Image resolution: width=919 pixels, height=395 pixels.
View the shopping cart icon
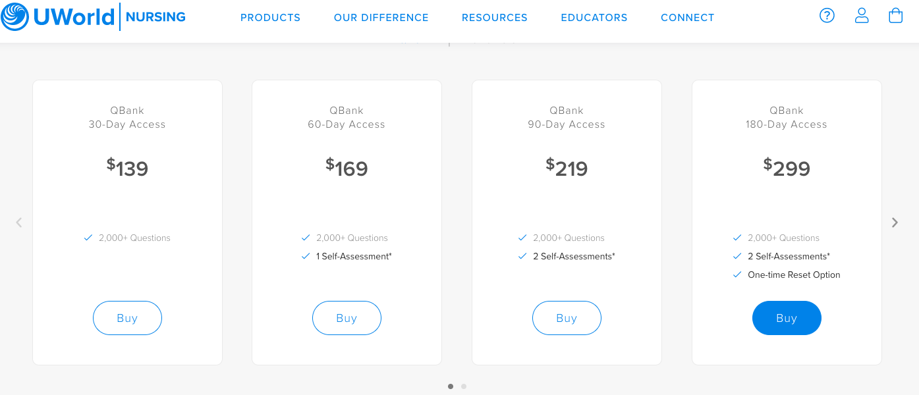click(x=895, y=15)
